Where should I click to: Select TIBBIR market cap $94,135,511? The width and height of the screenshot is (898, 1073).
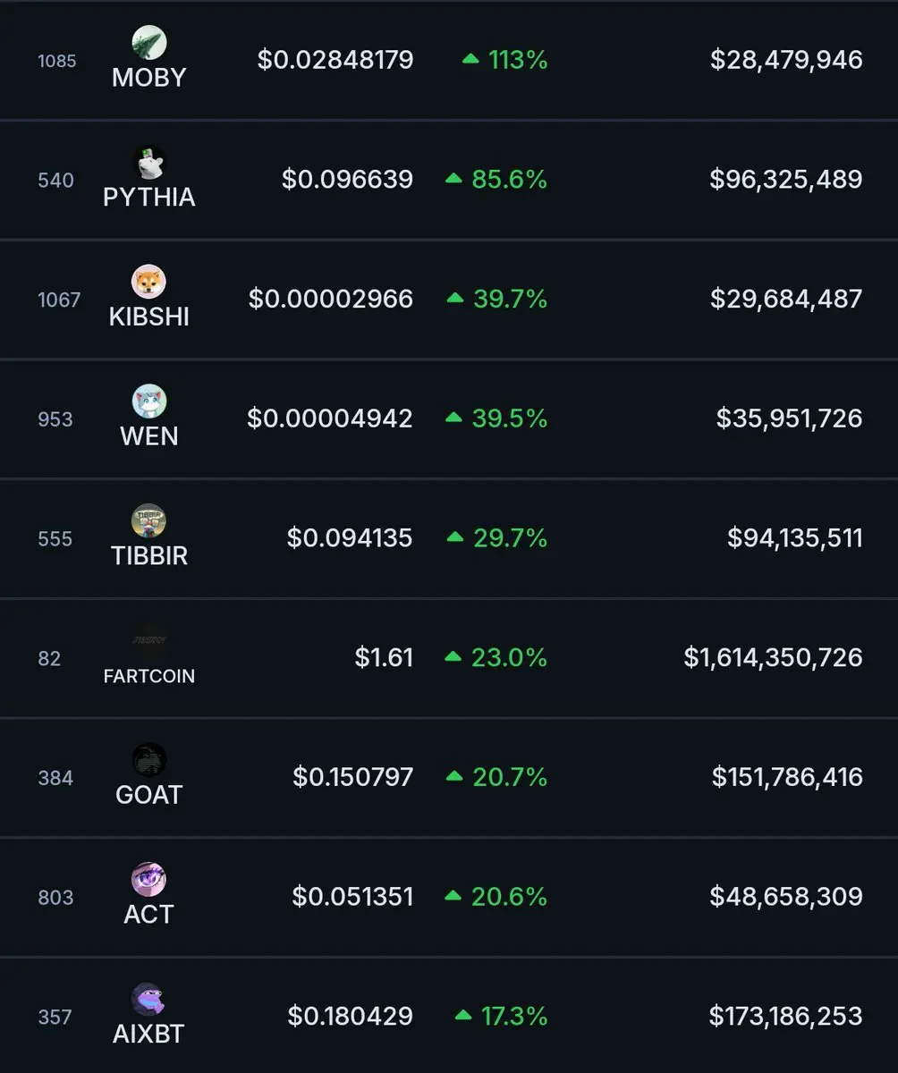coord(795,538)
